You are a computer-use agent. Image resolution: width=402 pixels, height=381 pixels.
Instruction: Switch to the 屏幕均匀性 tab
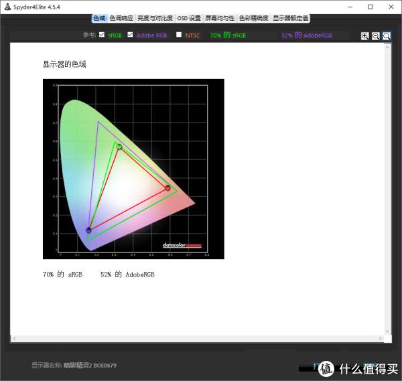click(x=220, y=18)
